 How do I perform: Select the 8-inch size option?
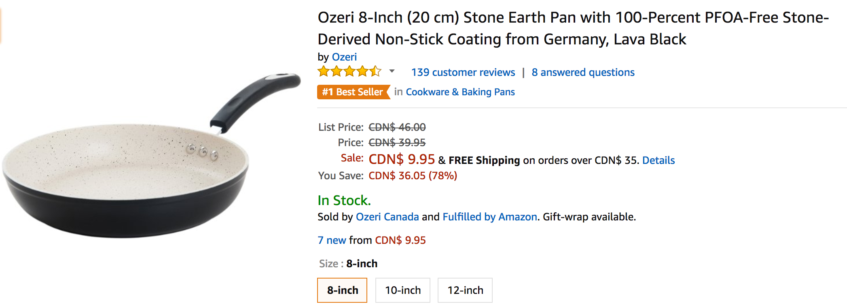pos(342,290)
